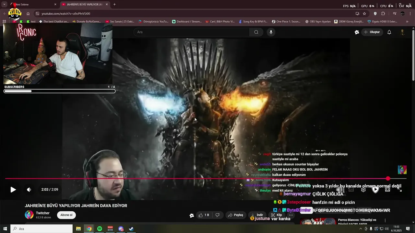Screen dimensions: 415x233
Task: Open the Voice Meeter taskbar icon
Action: point(110,229)
